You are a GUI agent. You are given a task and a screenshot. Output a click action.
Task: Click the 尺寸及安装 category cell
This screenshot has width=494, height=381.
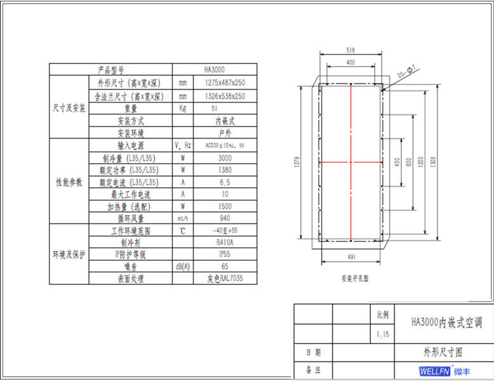[69, 108]
